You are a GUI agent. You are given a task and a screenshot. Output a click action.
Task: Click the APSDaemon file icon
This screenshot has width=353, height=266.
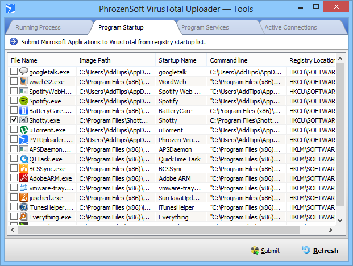coord(24,149)
